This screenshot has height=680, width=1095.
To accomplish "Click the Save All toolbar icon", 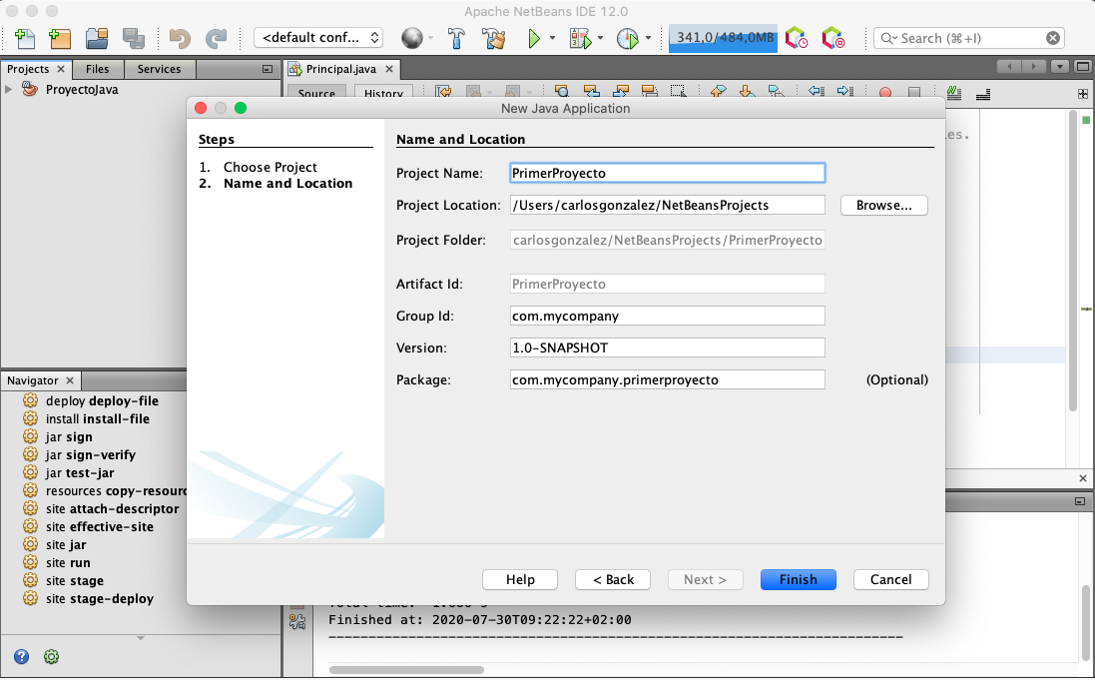I will tap(133, 38).
